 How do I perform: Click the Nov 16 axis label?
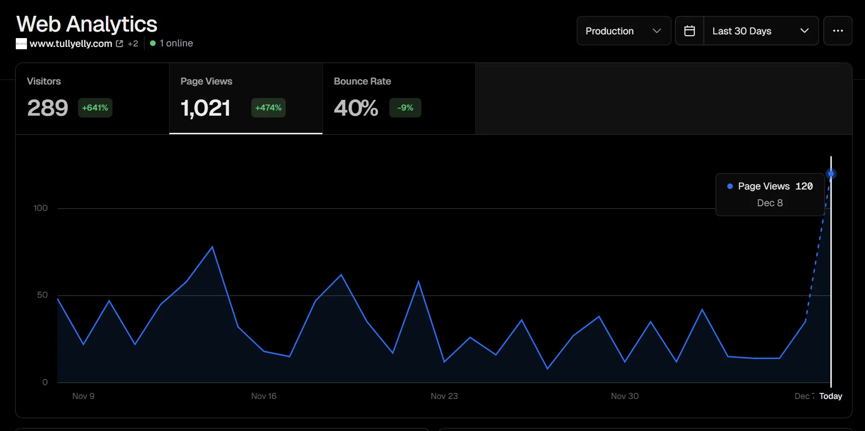(x=264, y=396)
